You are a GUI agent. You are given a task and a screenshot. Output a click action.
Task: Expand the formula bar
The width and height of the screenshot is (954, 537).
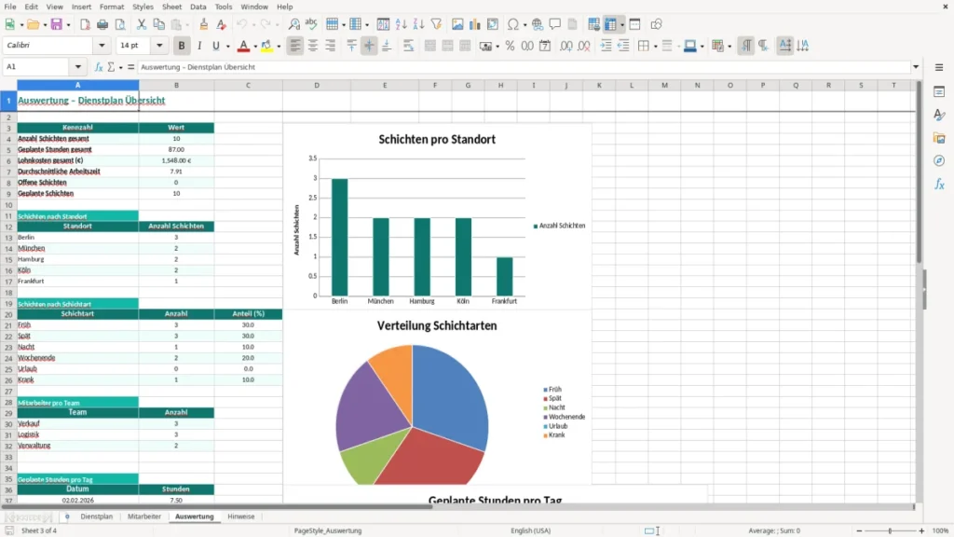tap(916, 67)
